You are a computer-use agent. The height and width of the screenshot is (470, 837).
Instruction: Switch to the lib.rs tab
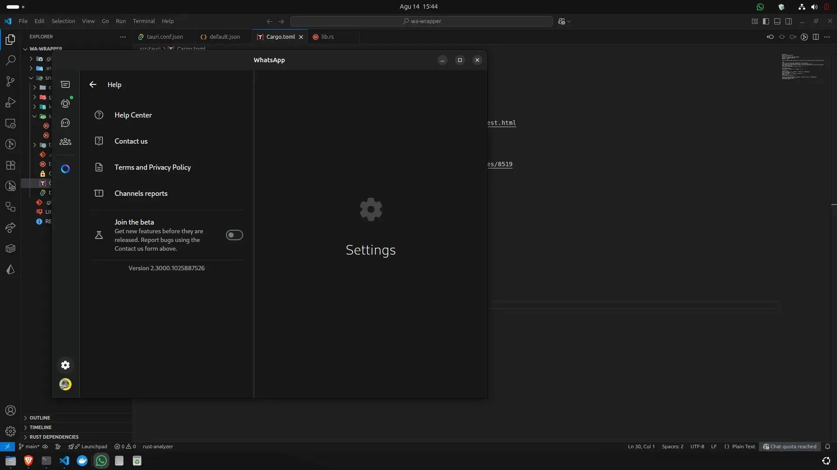(327, 37)
